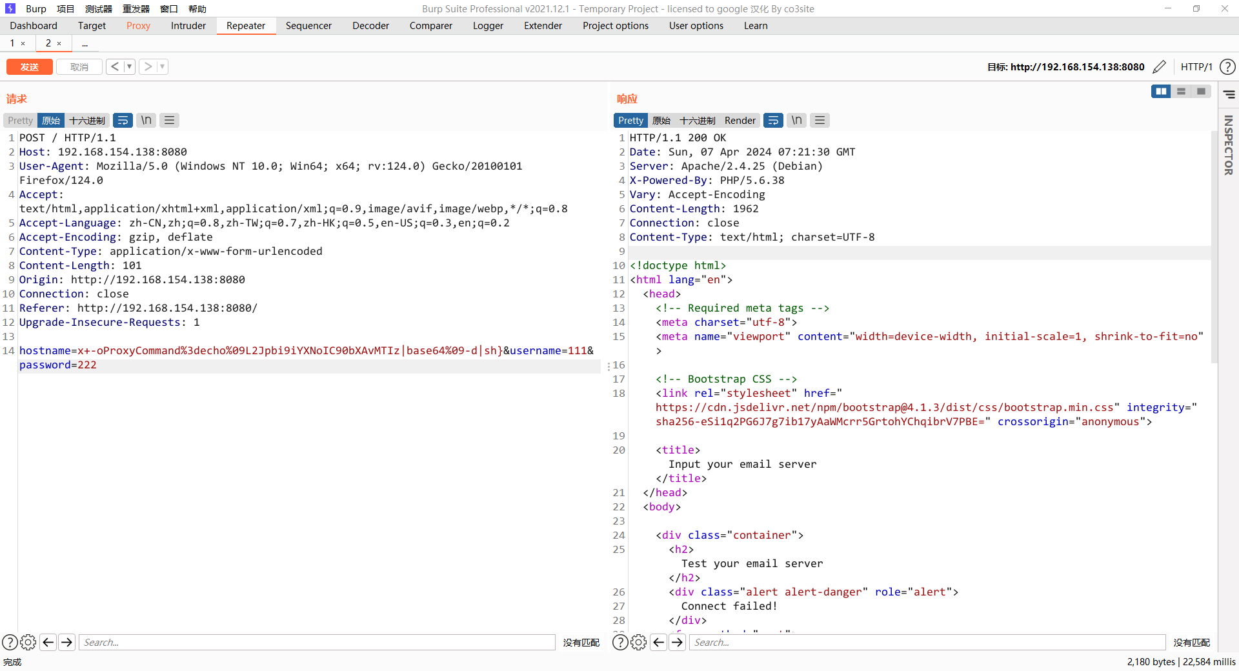1239x671 pixels.
Task: Switch response view to 十六进制 (Hex)
Action: coord(698,121)
